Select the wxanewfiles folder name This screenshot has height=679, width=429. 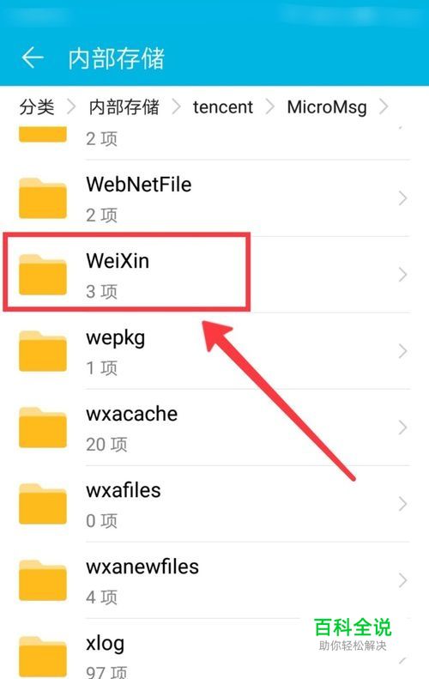(x=142, y=567)
